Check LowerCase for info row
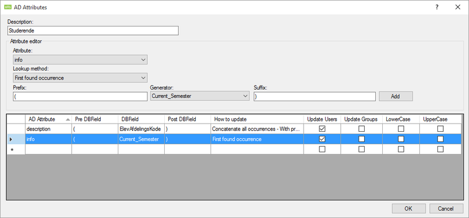 click(x=401, y=139)
